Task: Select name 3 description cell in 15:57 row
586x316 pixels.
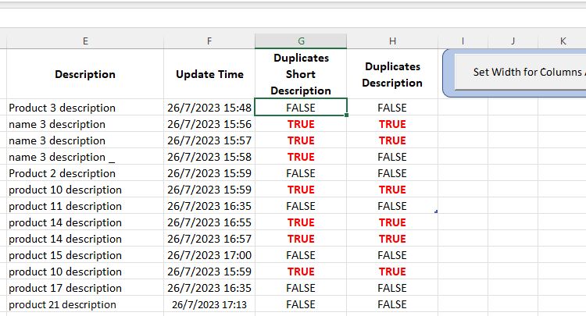Action: coord(85,140)
